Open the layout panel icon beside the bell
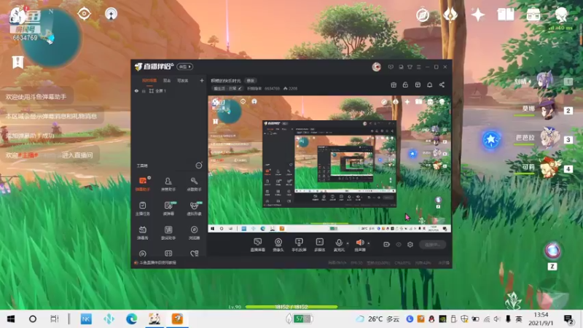The image size is (583, 328). tap(418, 85)
